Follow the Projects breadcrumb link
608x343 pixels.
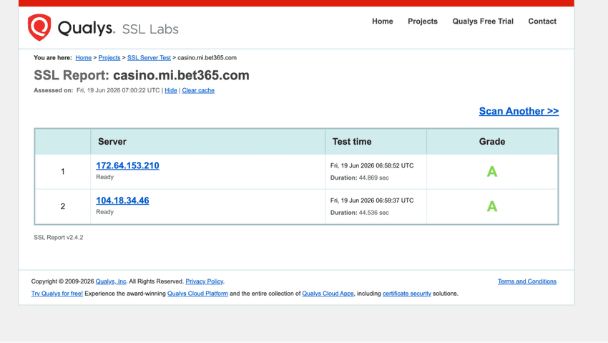pos(109,58)
